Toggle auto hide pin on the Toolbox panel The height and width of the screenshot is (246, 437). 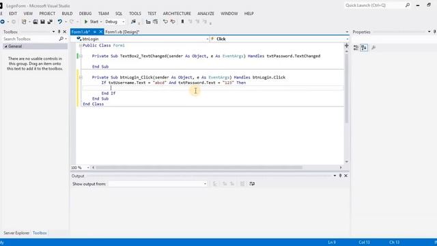coord(59,31)
